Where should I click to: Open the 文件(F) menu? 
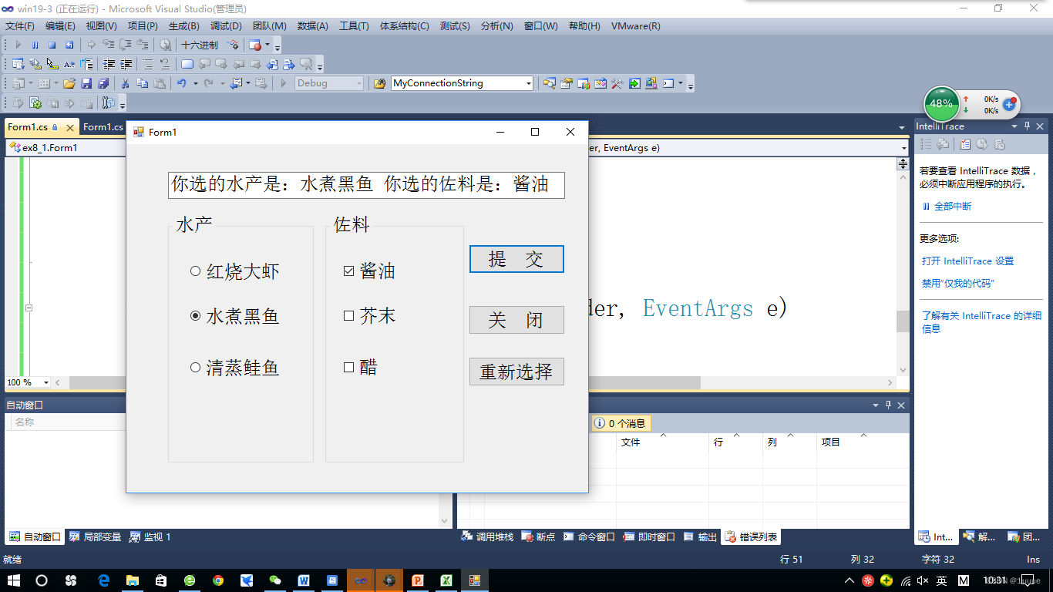click(x=20, y=26)
